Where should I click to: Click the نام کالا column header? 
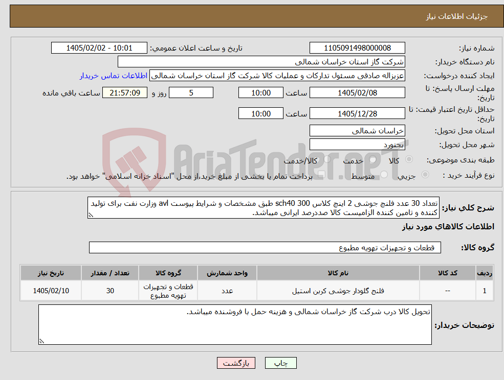tap(338, 273)
